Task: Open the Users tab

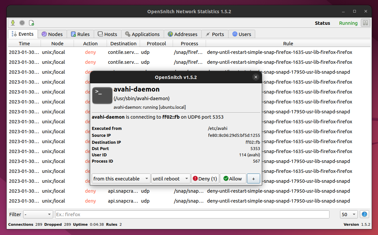Action: (x=242, y=34)
